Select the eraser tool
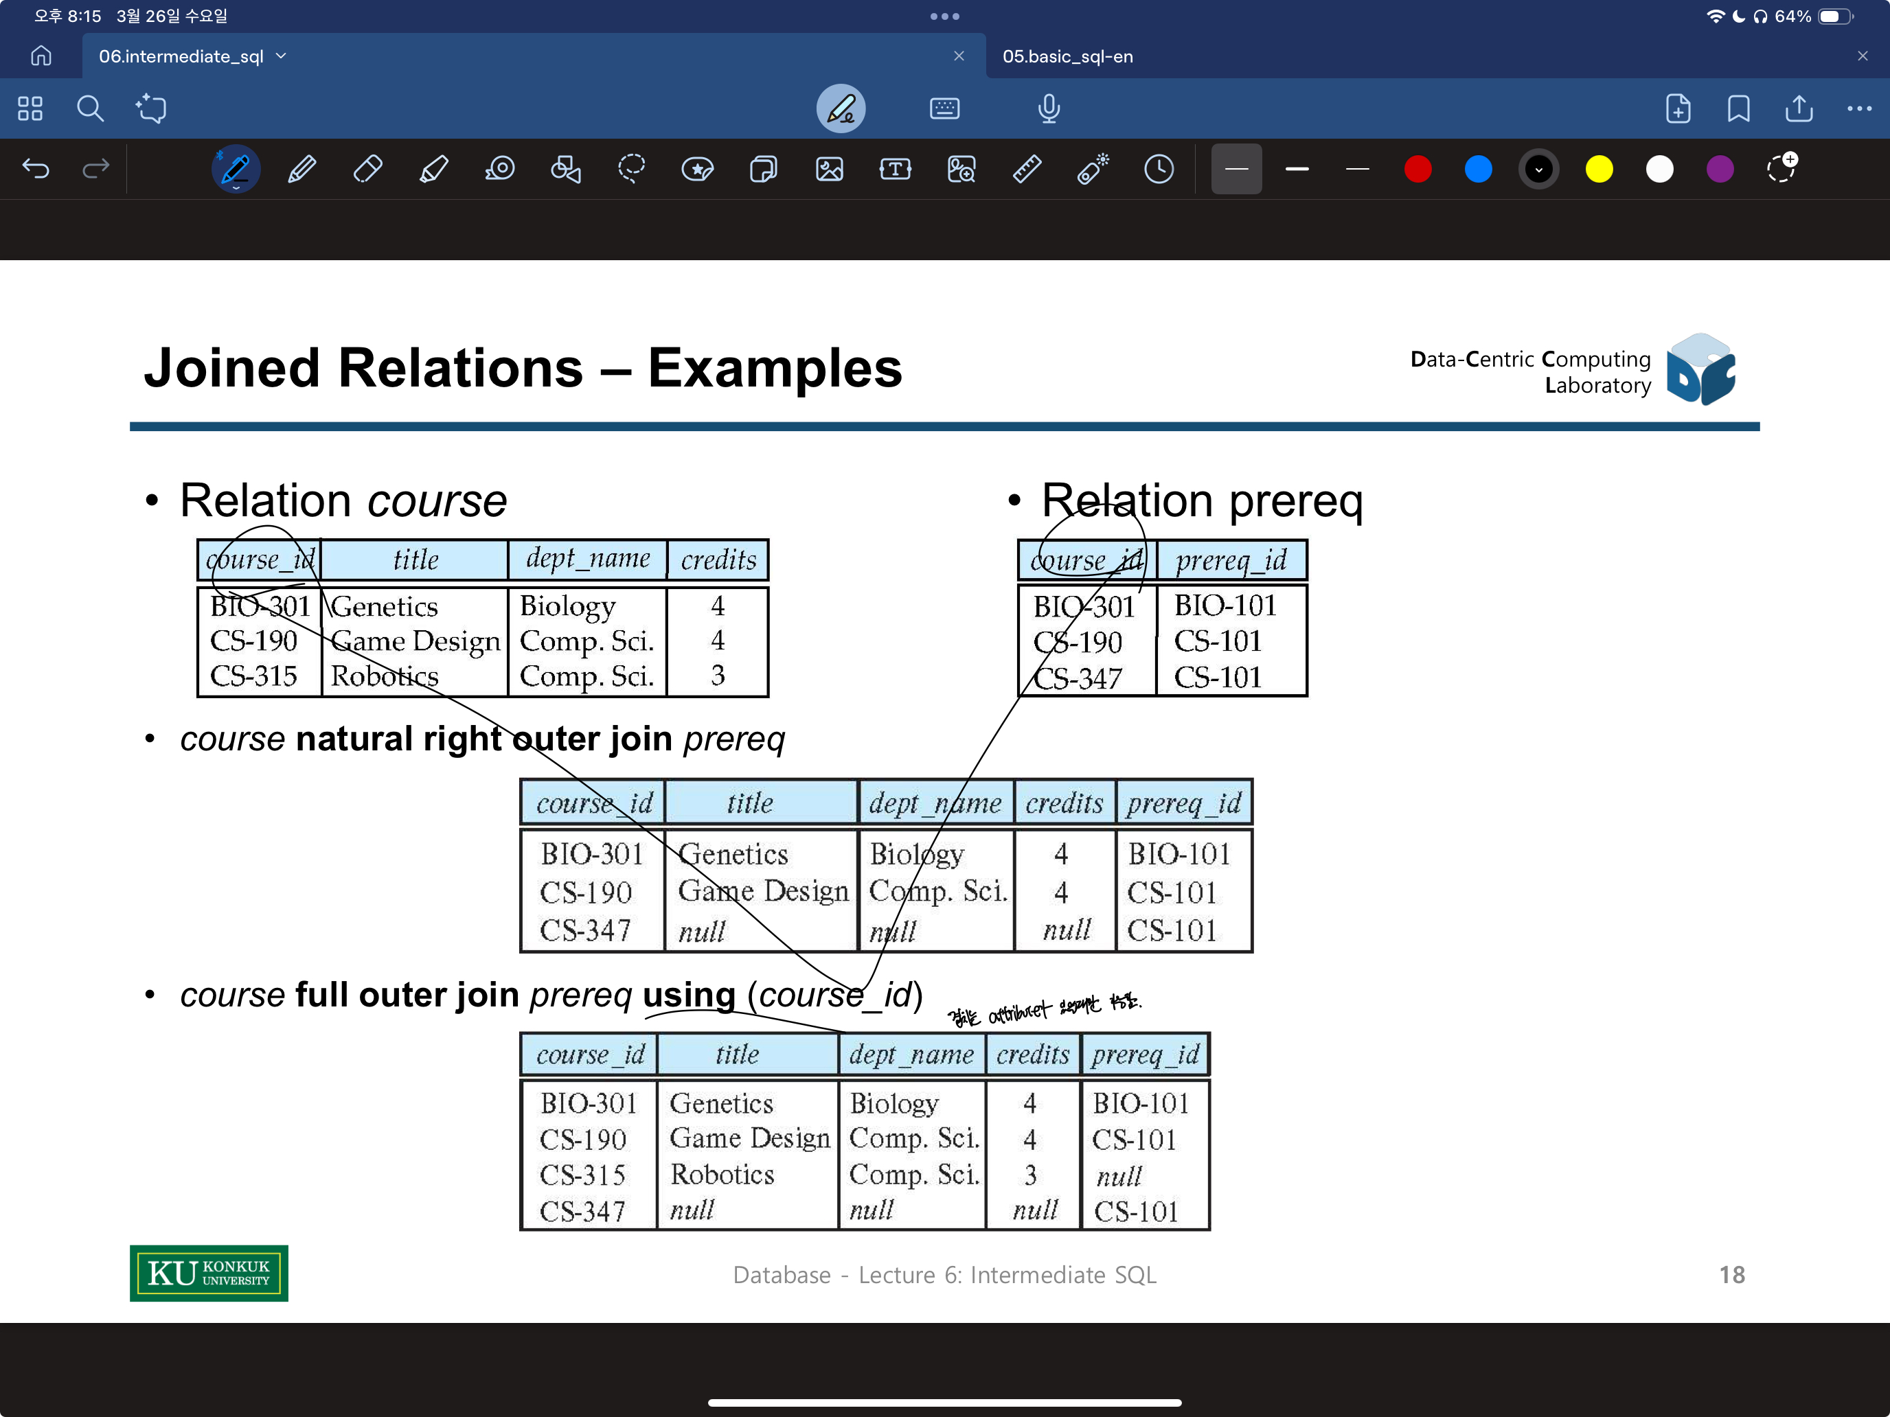This screenshot has width=1890, height=1417. click(367, 169)
